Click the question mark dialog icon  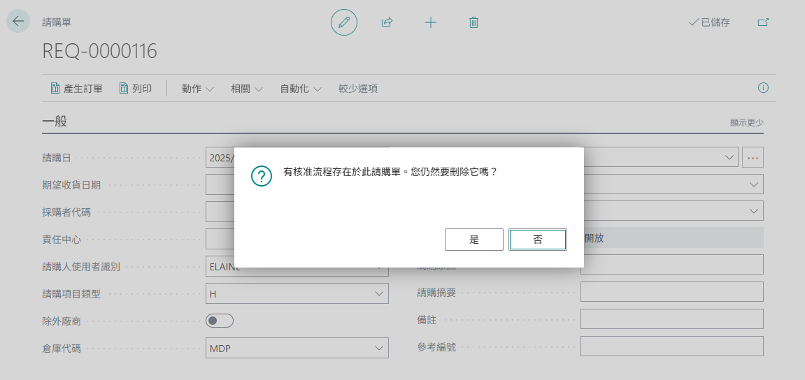(x=262, y=176)
